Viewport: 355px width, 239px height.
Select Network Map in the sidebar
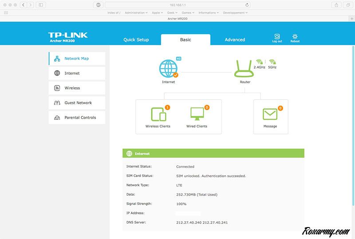[x=77, y=58]
